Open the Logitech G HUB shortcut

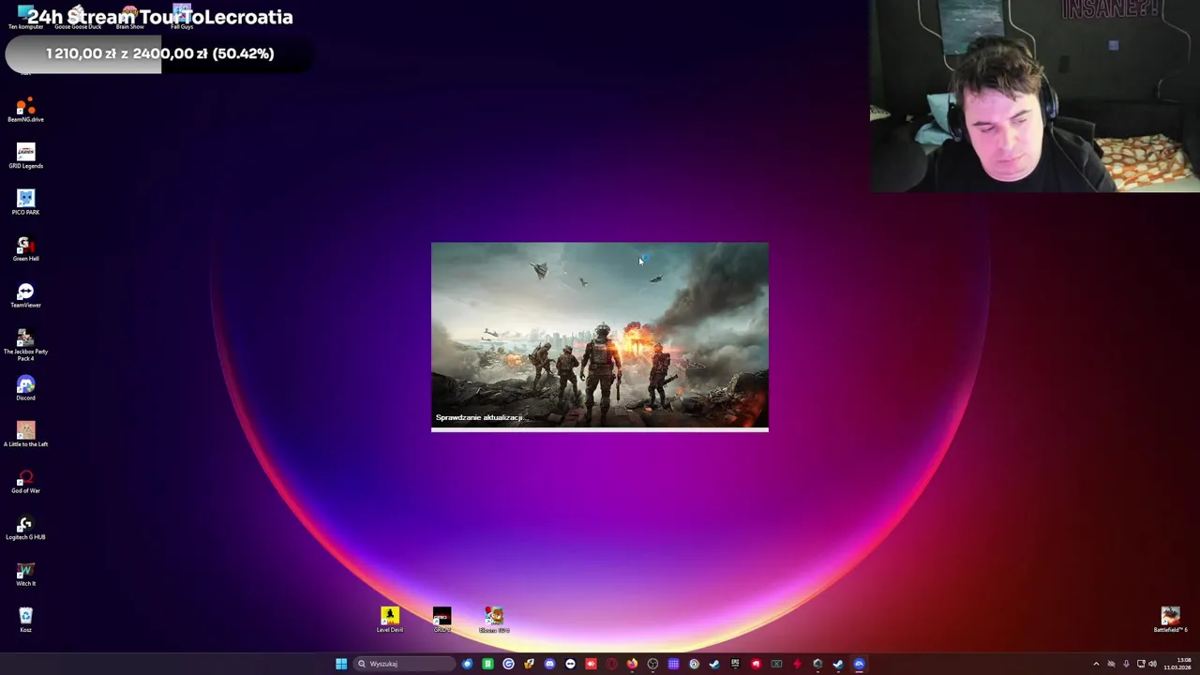click(25, 527)
